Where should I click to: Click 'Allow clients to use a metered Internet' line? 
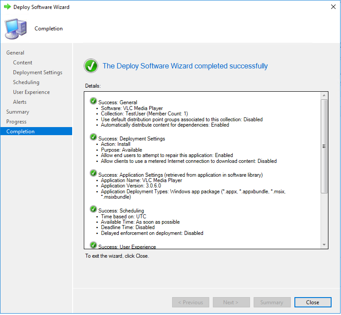point(189,161)
